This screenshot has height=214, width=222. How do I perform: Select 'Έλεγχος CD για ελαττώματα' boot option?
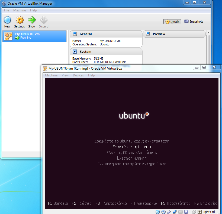[132, 153]
